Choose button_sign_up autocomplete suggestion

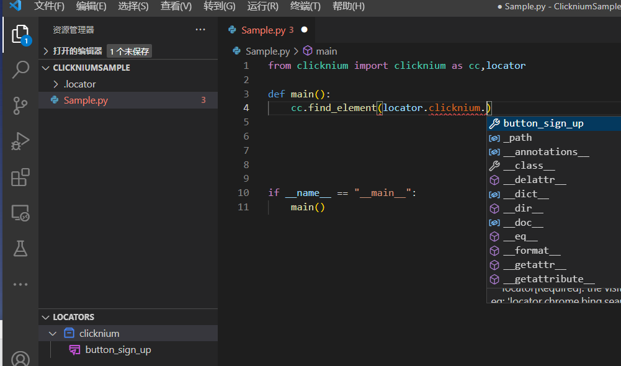(x=553, y=123)
